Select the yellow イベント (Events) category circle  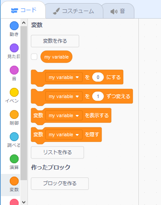coord(14,92)
